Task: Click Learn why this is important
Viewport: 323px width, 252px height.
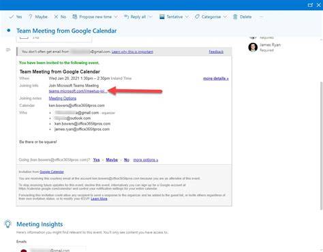Action: [x=132, y=52]
